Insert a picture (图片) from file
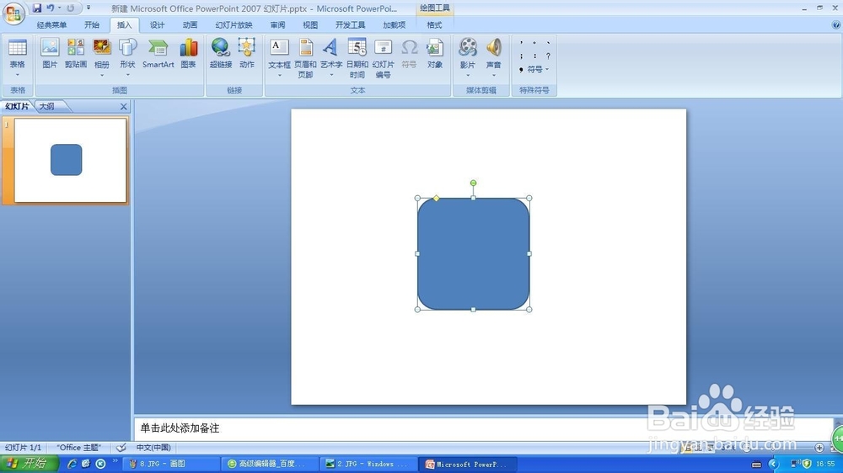 coord(50,54)
